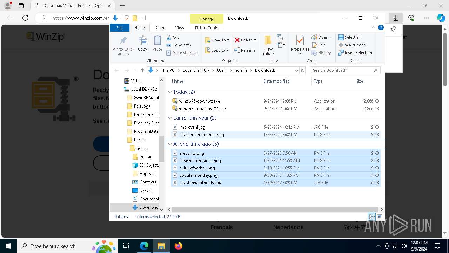Collapse the Today (2) group
449x253 pixels.
[x=170, y=92]
